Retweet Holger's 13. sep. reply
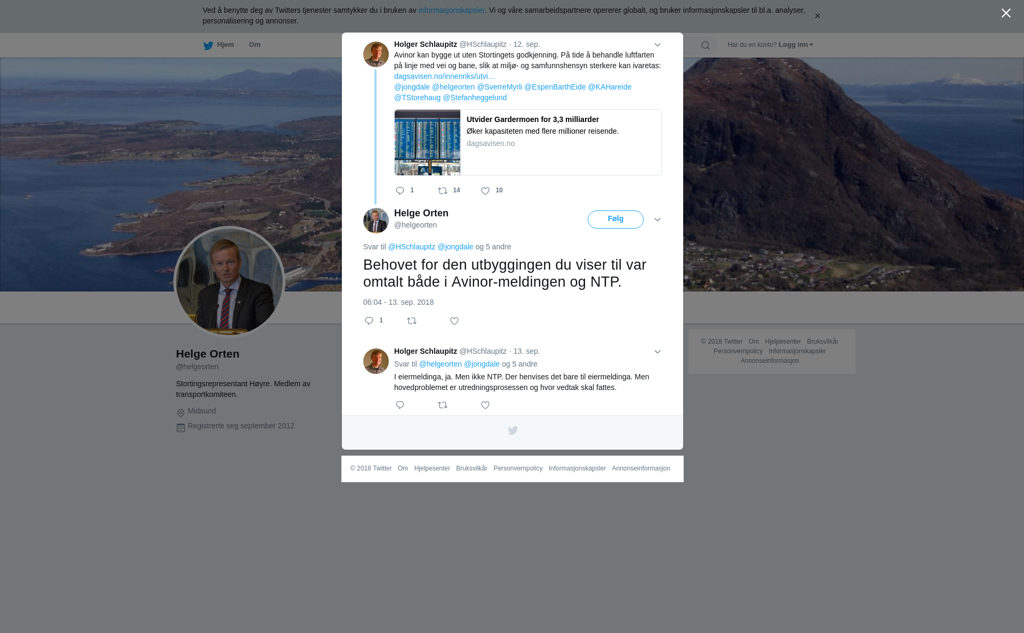Screen dimensions: 1024x633 [x=443, y=405]
